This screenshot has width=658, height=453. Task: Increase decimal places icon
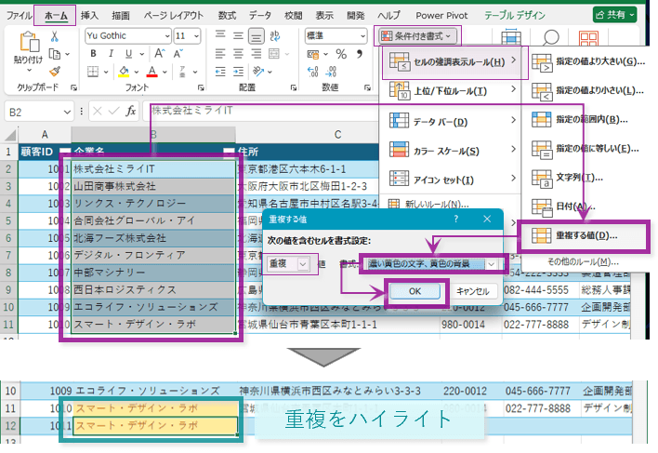pyautogui.click(x=312, y=72)
